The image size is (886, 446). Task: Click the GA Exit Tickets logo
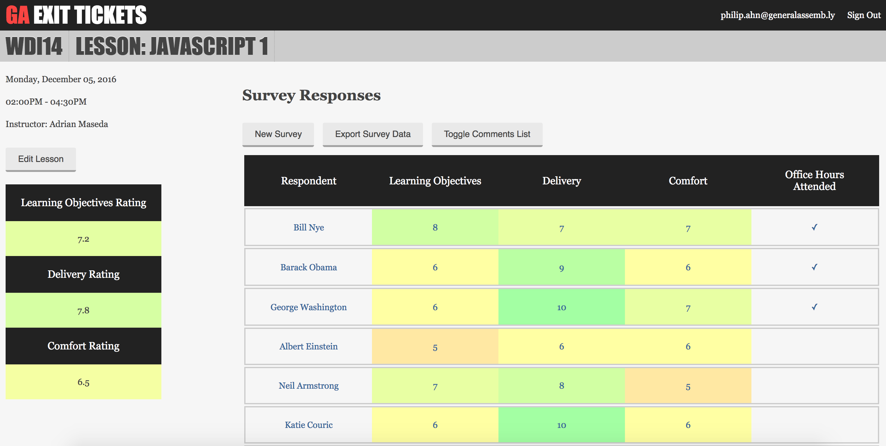click(76, 15)
